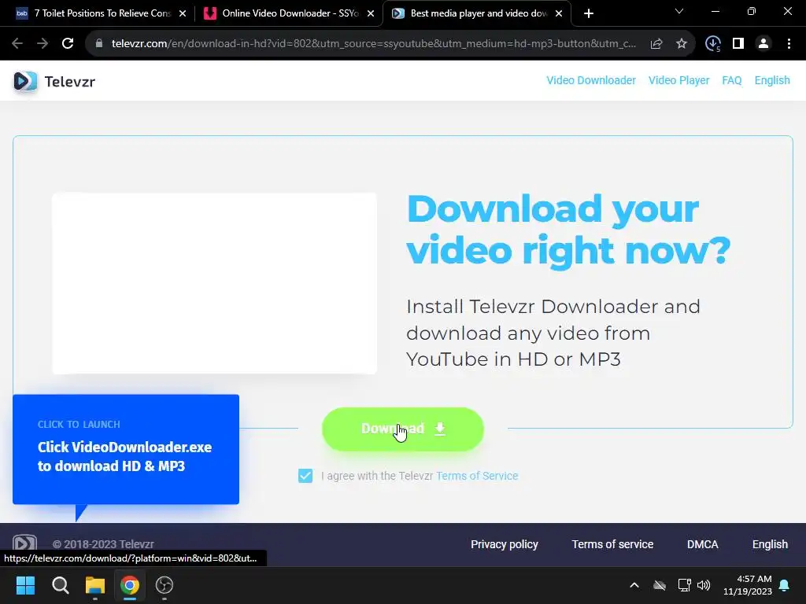Open File Explorer from the taskbar
This screenshot has height=604, width=806.
pos(95,585)
